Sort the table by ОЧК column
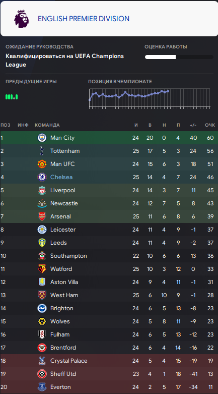This screenshot has height=394, width=218. (210, 125)
